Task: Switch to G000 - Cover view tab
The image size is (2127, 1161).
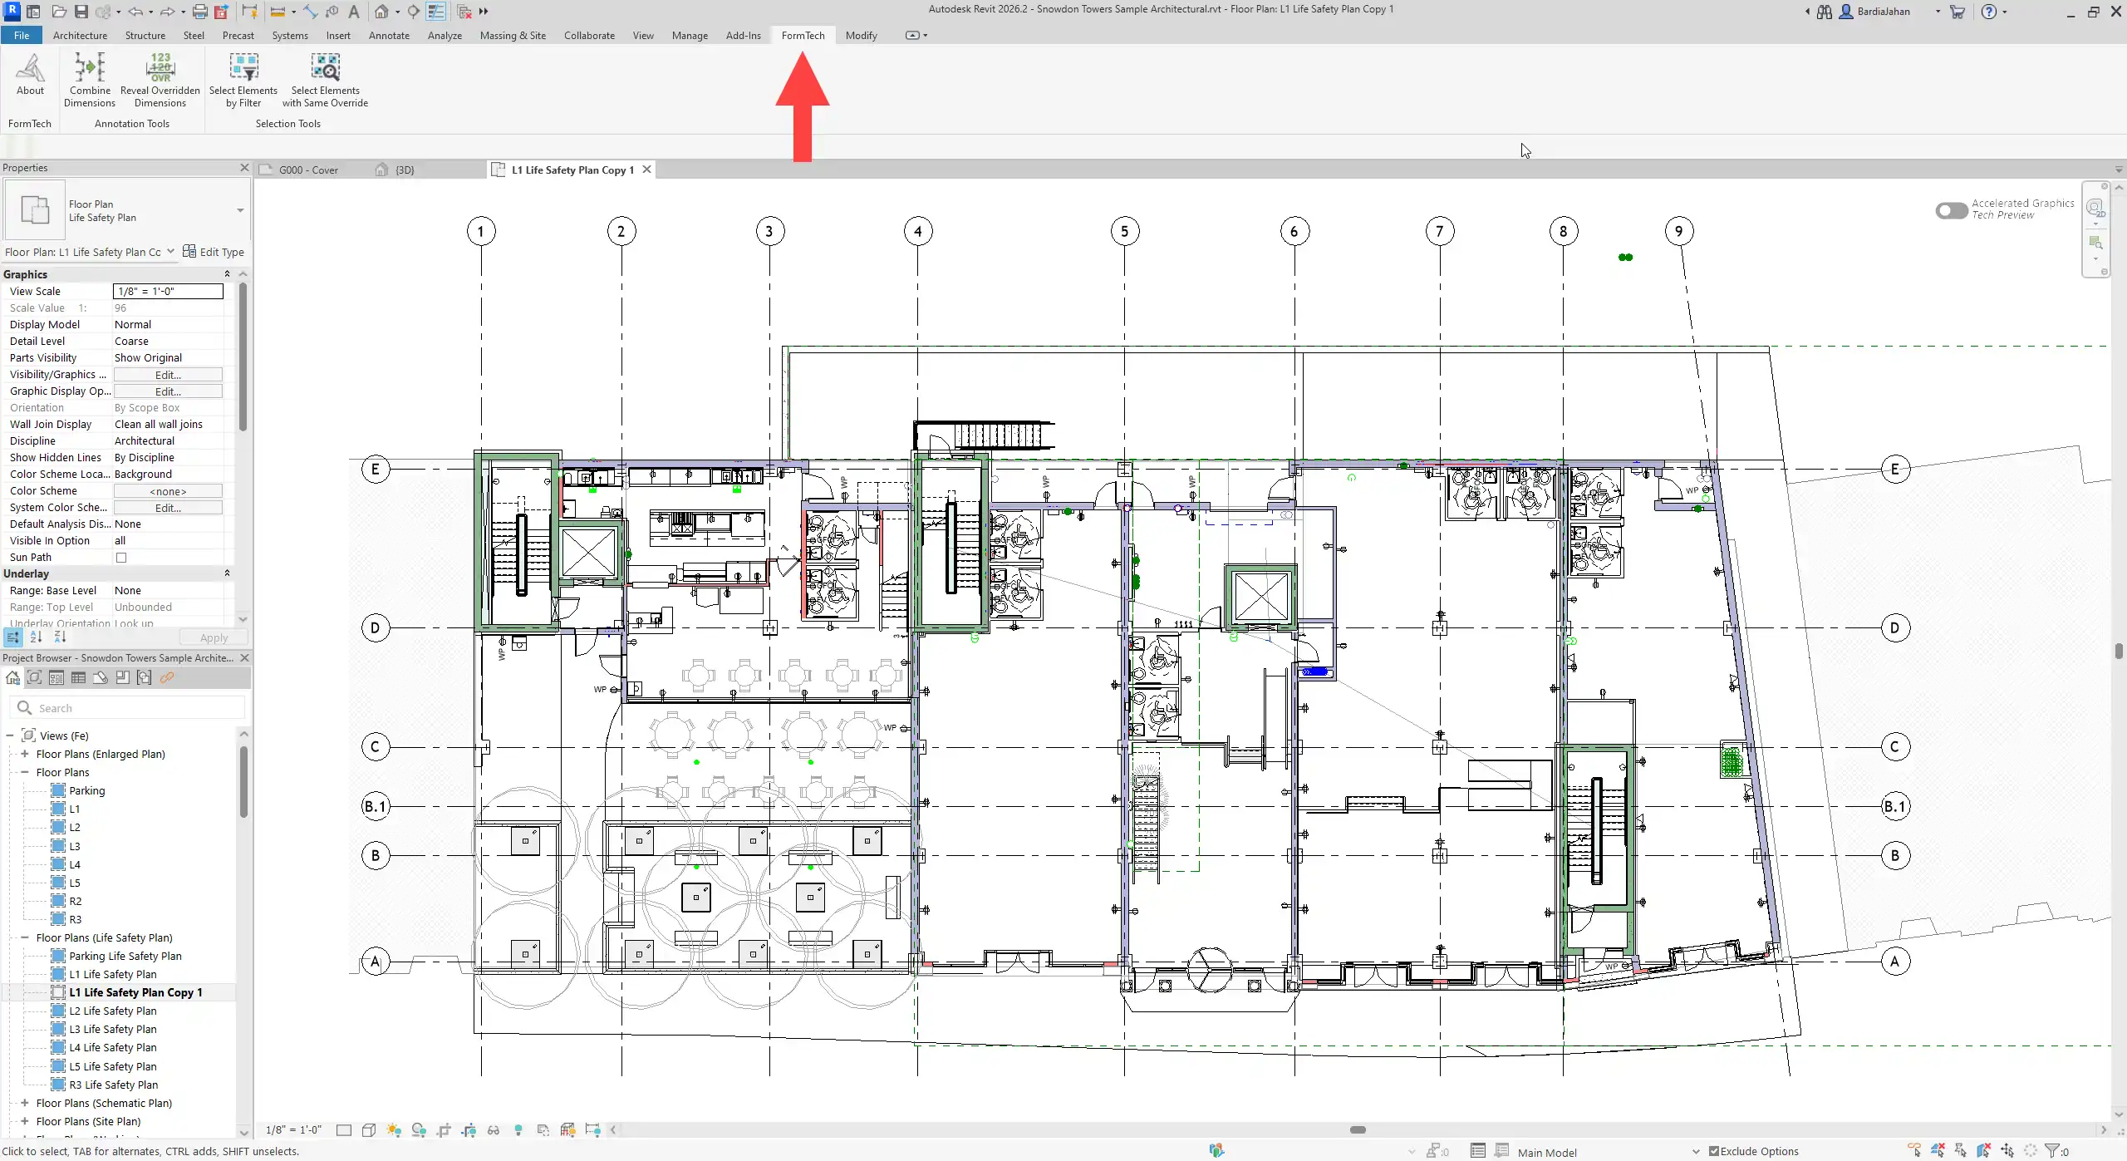Action: pyautogui.click(x=308, y=170)
